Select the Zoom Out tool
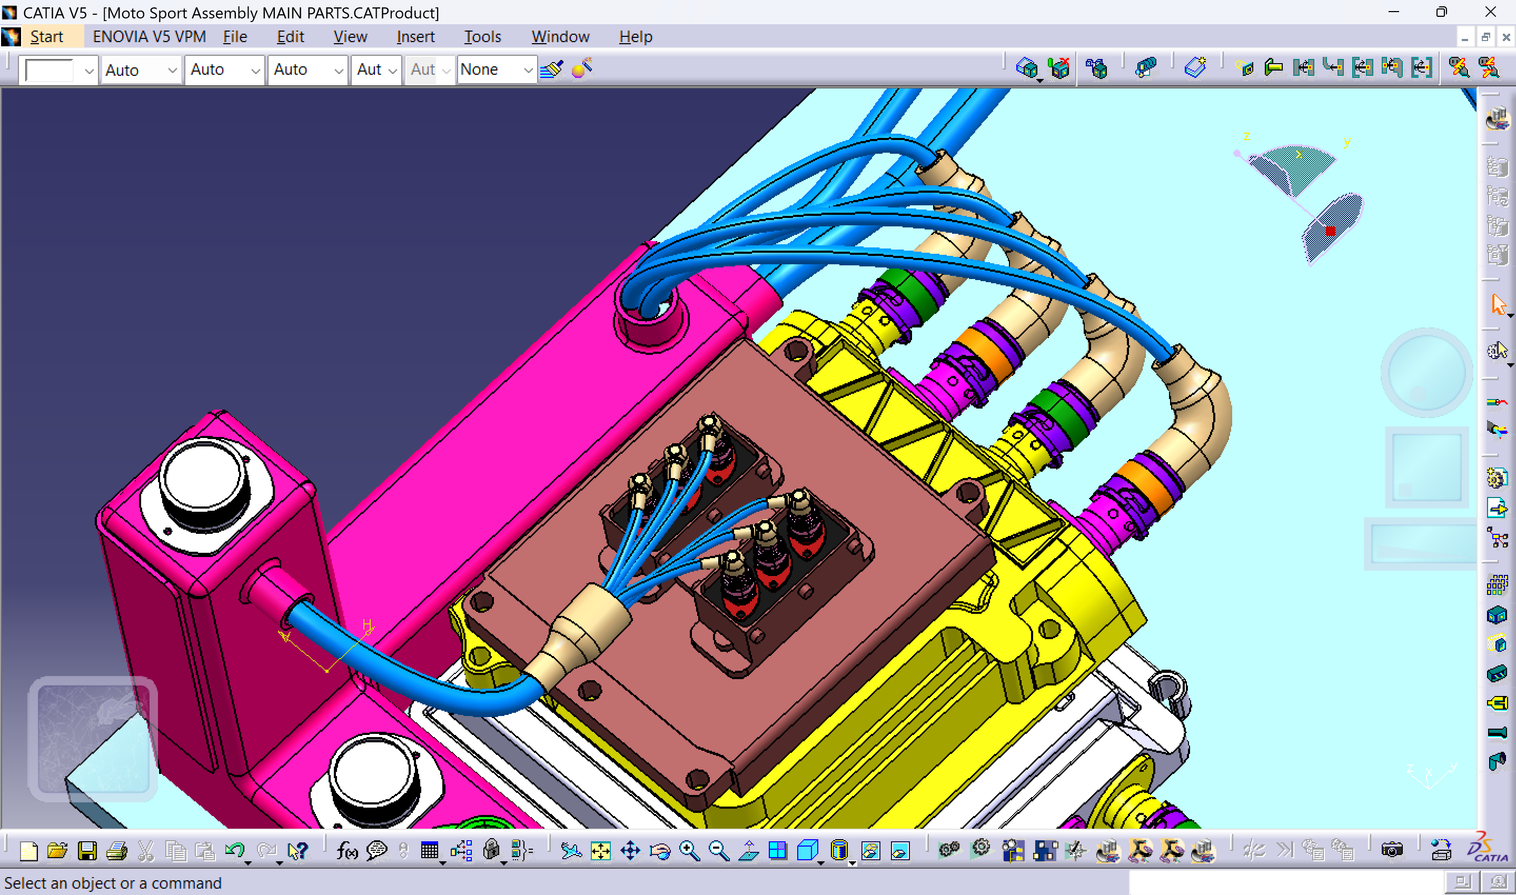This screenshot has width=1516, height=895. pyautogui.click(x=718, y=850)
